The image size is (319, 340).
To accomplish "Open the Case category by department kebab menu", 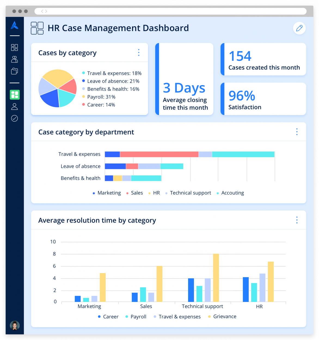I will click(x=297, y=132).
